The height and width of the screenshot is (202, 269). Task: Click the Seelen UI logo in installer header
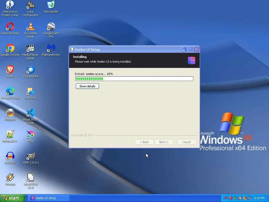192,60
